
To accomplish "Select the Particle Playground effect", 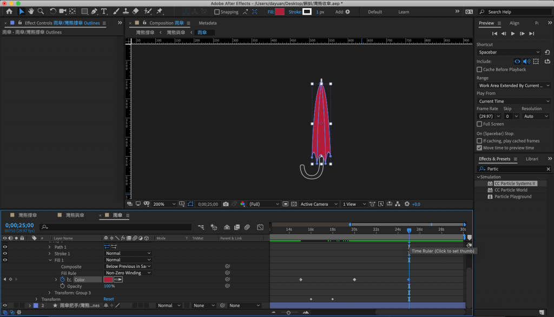I will click(513, 197).
